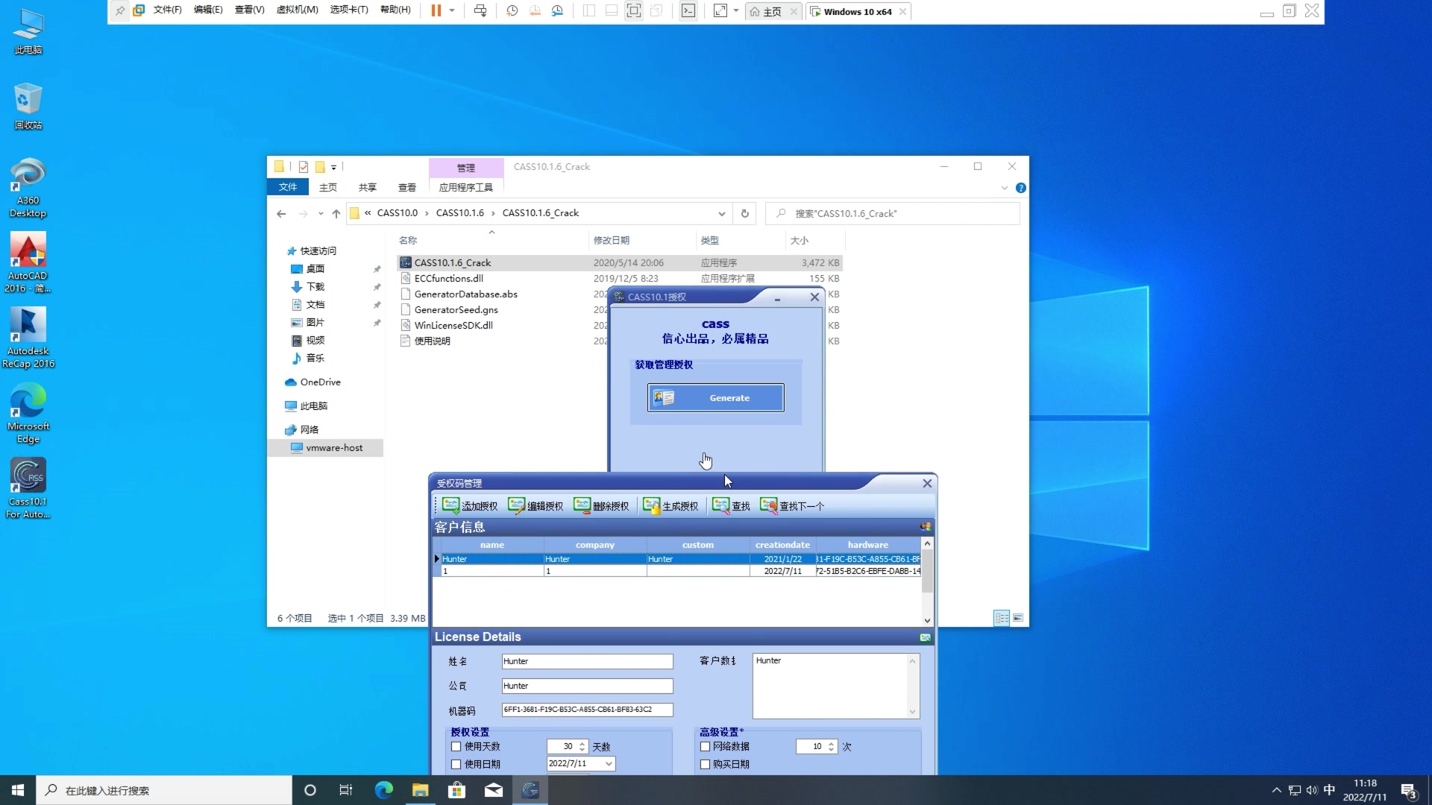
Task: Click the customer table vertical scrollbar down arrow
Action: click(927, 620)
